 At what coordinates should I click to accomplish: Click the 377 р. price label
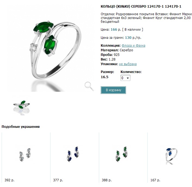58,180
